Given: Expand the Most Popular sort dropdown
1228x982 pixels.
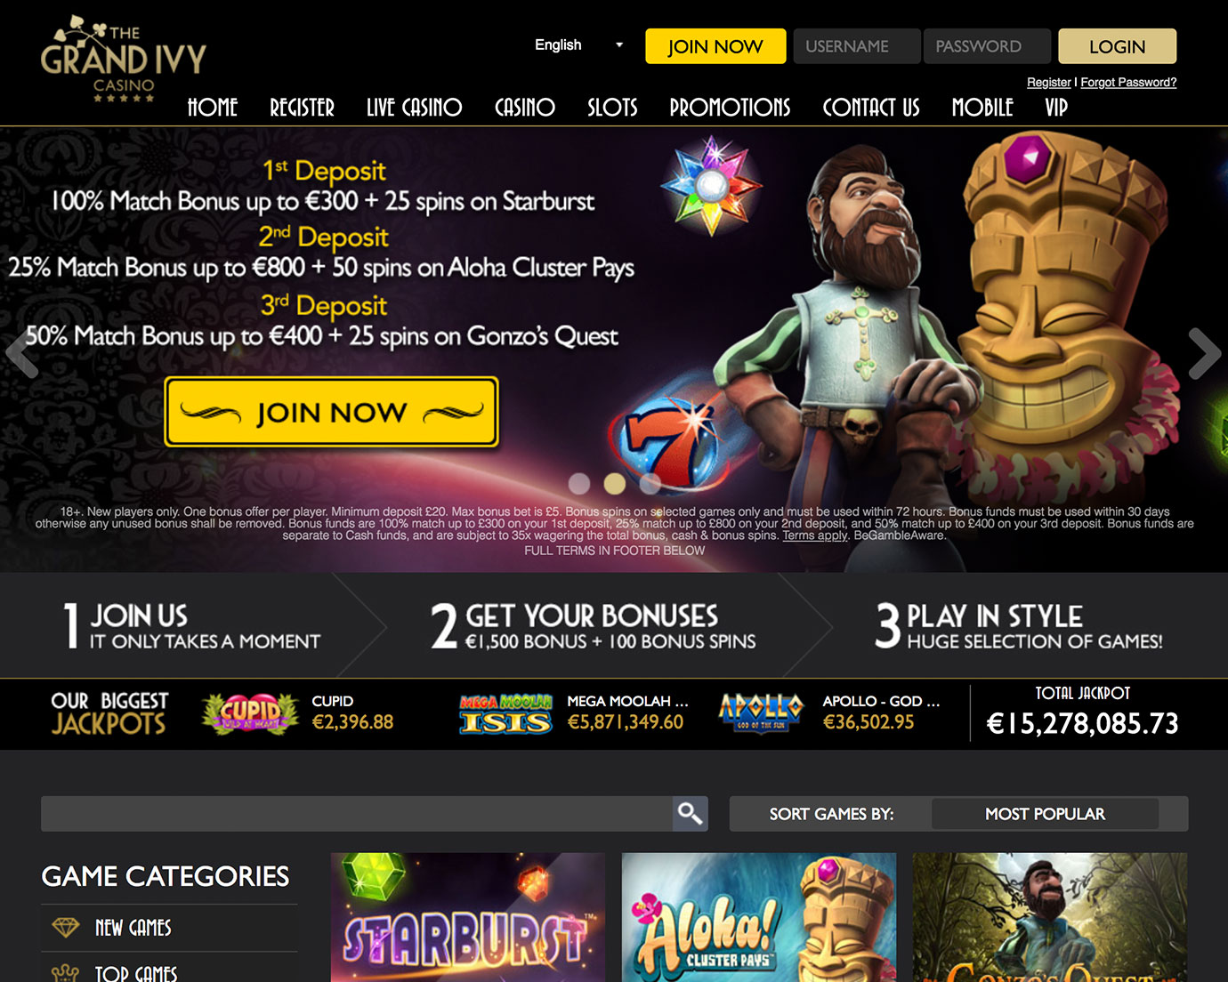Looking at the screenshot, I should pos(1045,814).
